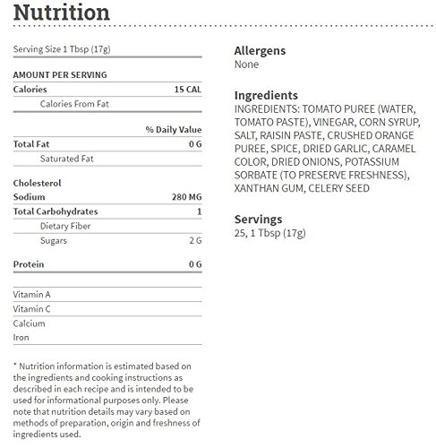Viewport: 436px width, 448px height.
Task: Select the Serving Size 1 Tbsp text
Action: tap(62, 49)
